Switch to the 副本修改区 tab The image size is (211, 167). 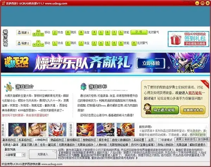point(9,140)
